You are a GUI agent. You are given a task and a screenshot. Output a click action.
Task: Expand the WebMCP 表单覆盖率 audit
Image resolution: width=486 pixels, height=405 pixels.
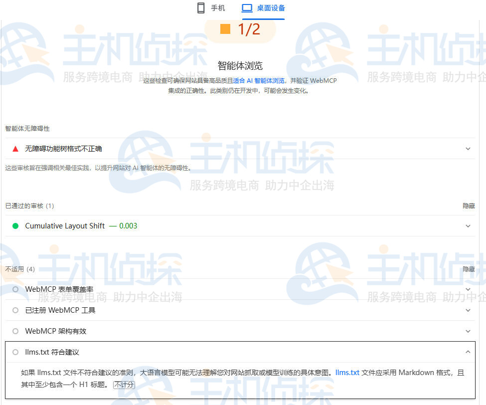point(468,289)
